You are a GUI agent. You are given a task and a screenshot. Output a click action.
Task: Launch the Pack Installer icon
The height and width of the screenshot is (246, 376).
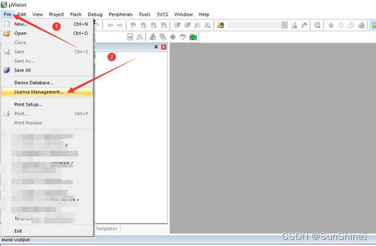pos(193,37)
